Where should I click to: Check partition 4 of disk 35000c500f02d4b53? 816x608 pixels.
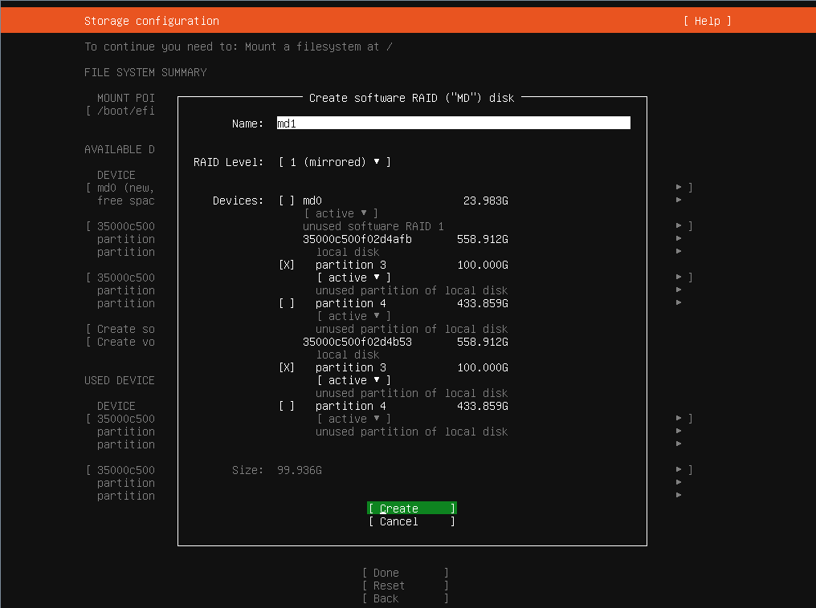tap(287, 406)
